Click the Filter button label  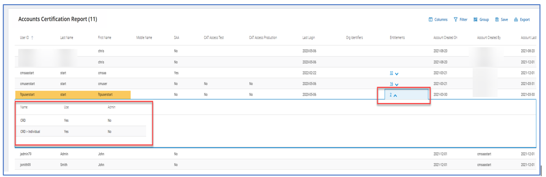pos(463,20)
